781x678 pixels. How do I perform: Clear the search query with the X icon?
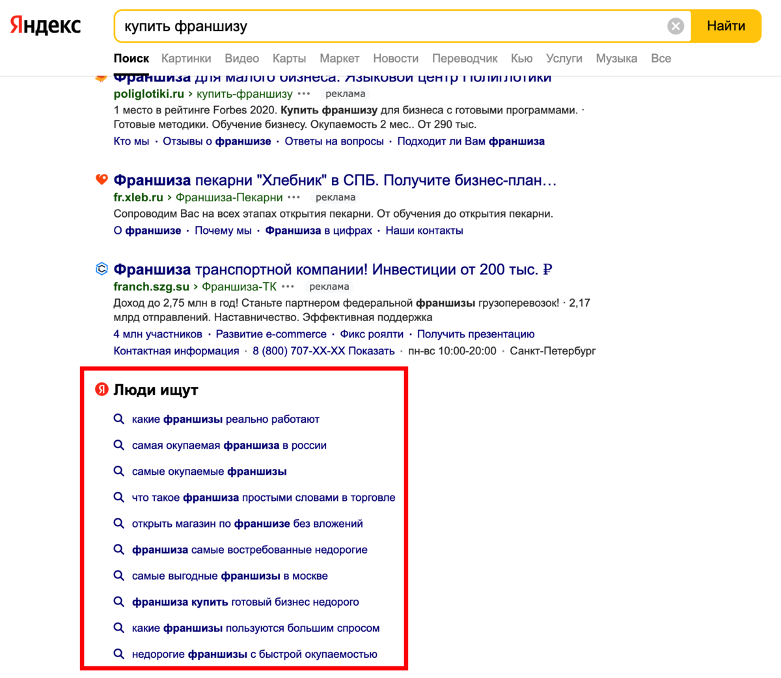[676, 26]
